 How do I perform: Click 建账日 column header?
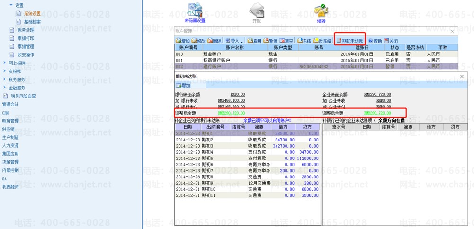pyautogui.click(x=362, y=47)
